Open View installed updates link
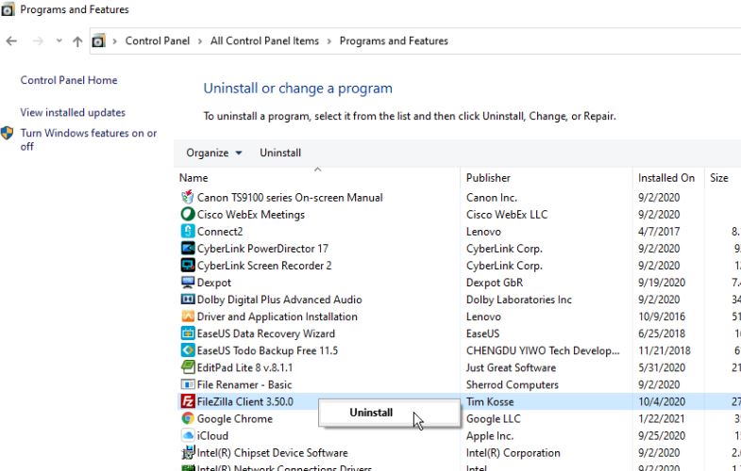Screen dimensions: 741x471 73,112
